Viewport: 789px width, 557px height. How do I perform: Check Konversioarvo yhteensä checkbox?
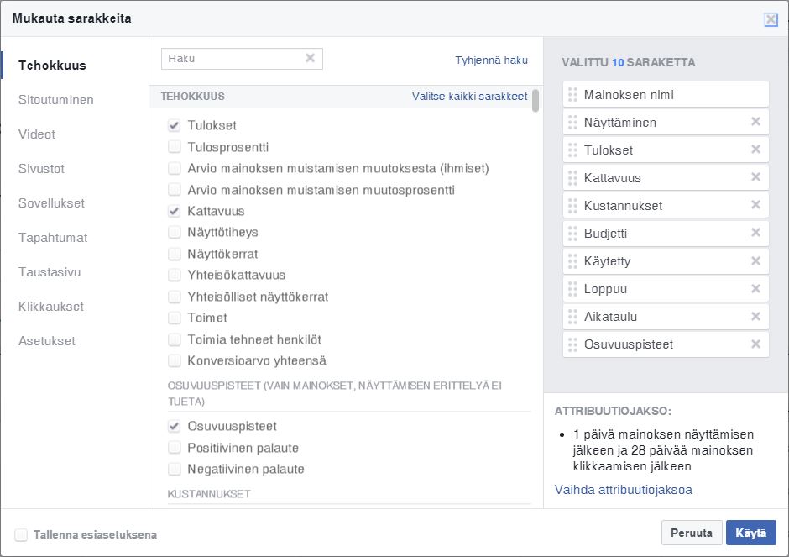[174, 360]
